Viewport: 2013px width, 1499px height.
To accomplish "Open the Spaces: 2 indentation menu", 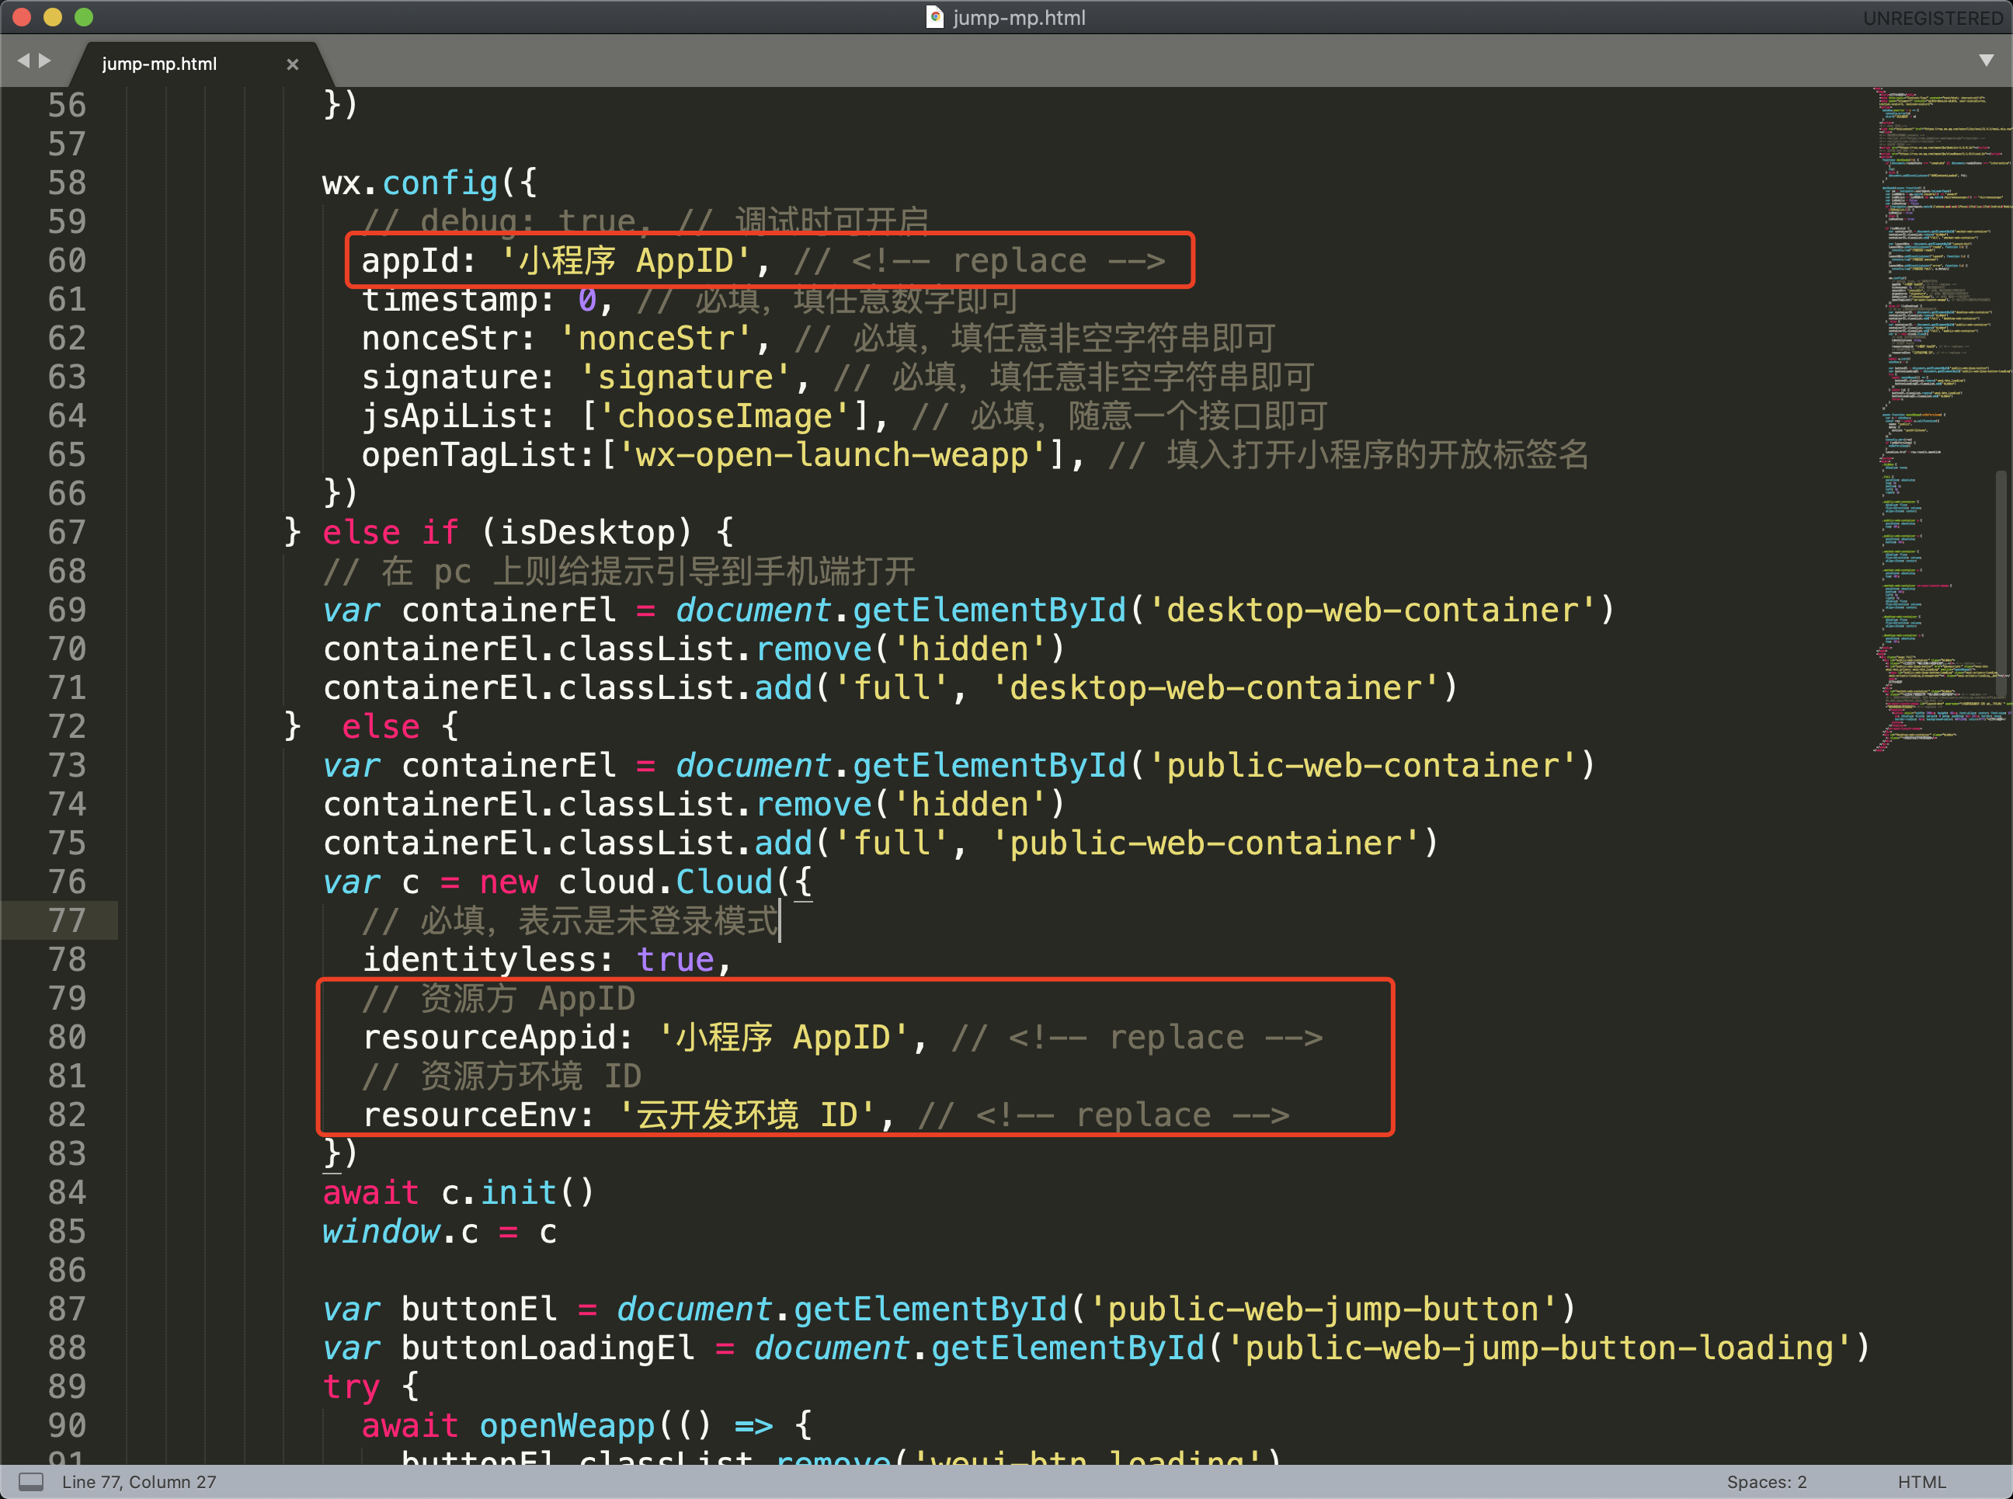I will (1765, 1482).
